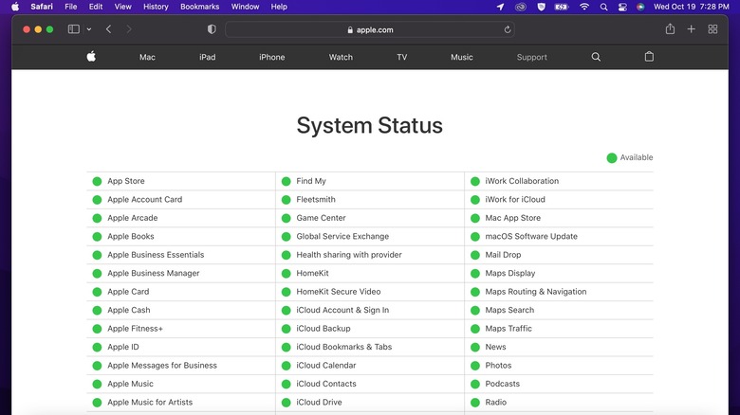Open Control Center in the menu bar
Image resolution: width=740 pixels, height=415 pixels.
pos(622,7)
